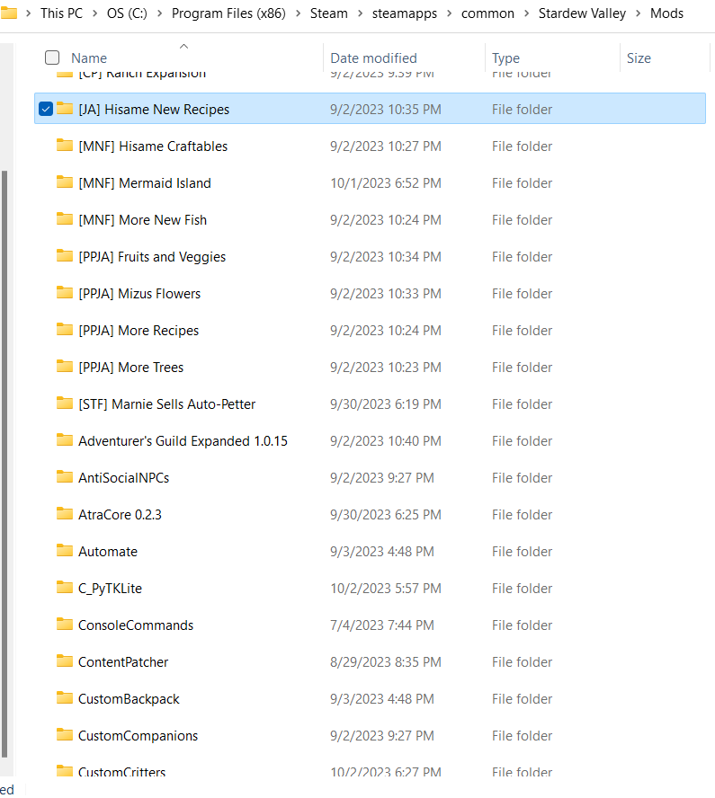715x798 pixels.
Task: Expand the chevron after steamapps in the path
Action: point(450,13)
